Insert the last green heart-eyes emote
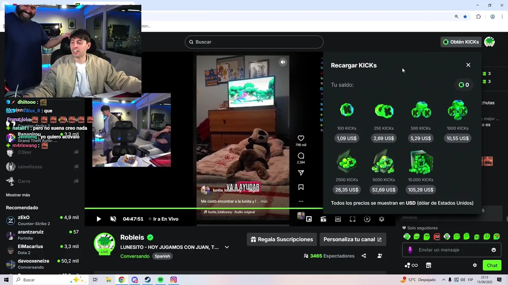508x285 pixels. coord(496,237)
